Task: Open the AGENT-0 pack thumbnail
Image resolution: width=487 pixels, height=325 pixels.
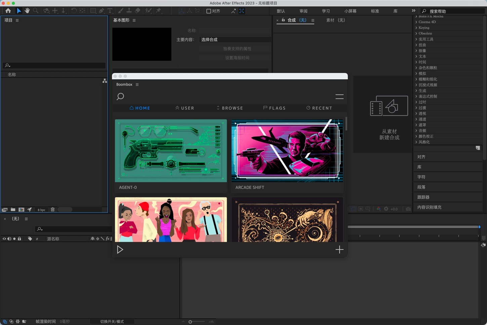Action: pyautogui.click(x=171, y=151)
